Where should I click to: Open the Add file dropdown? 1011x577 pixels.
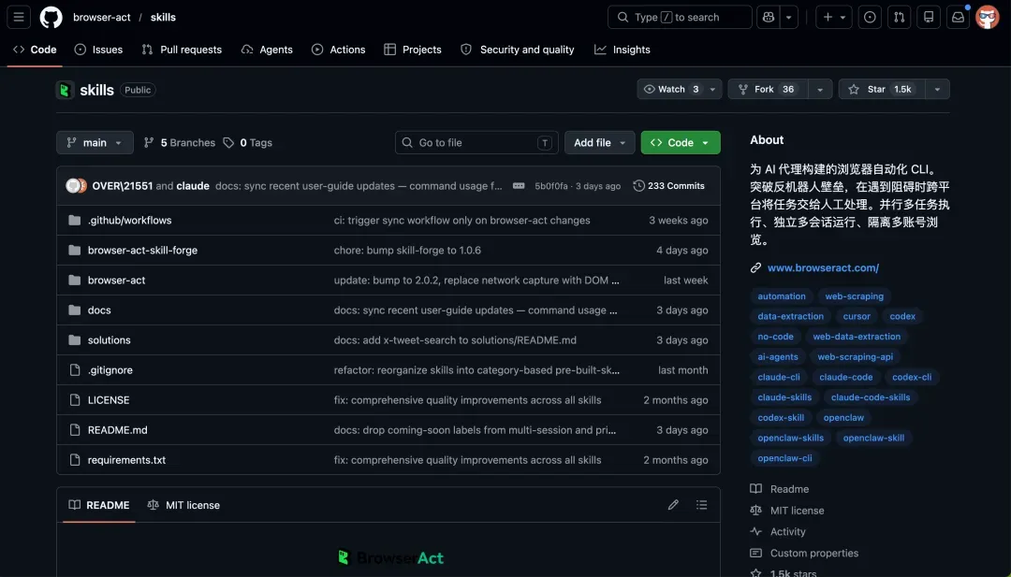[600, 143]
